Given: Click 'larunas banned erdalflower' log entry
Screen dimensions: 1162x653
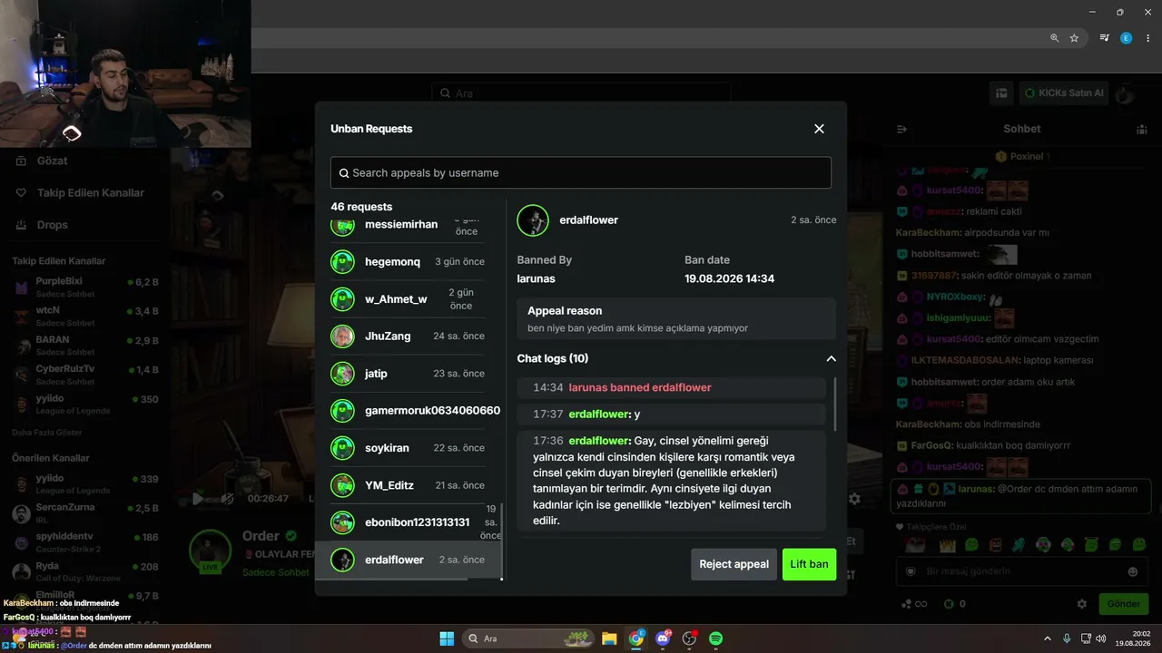Looking at the screenshot, I should point(672,387).
